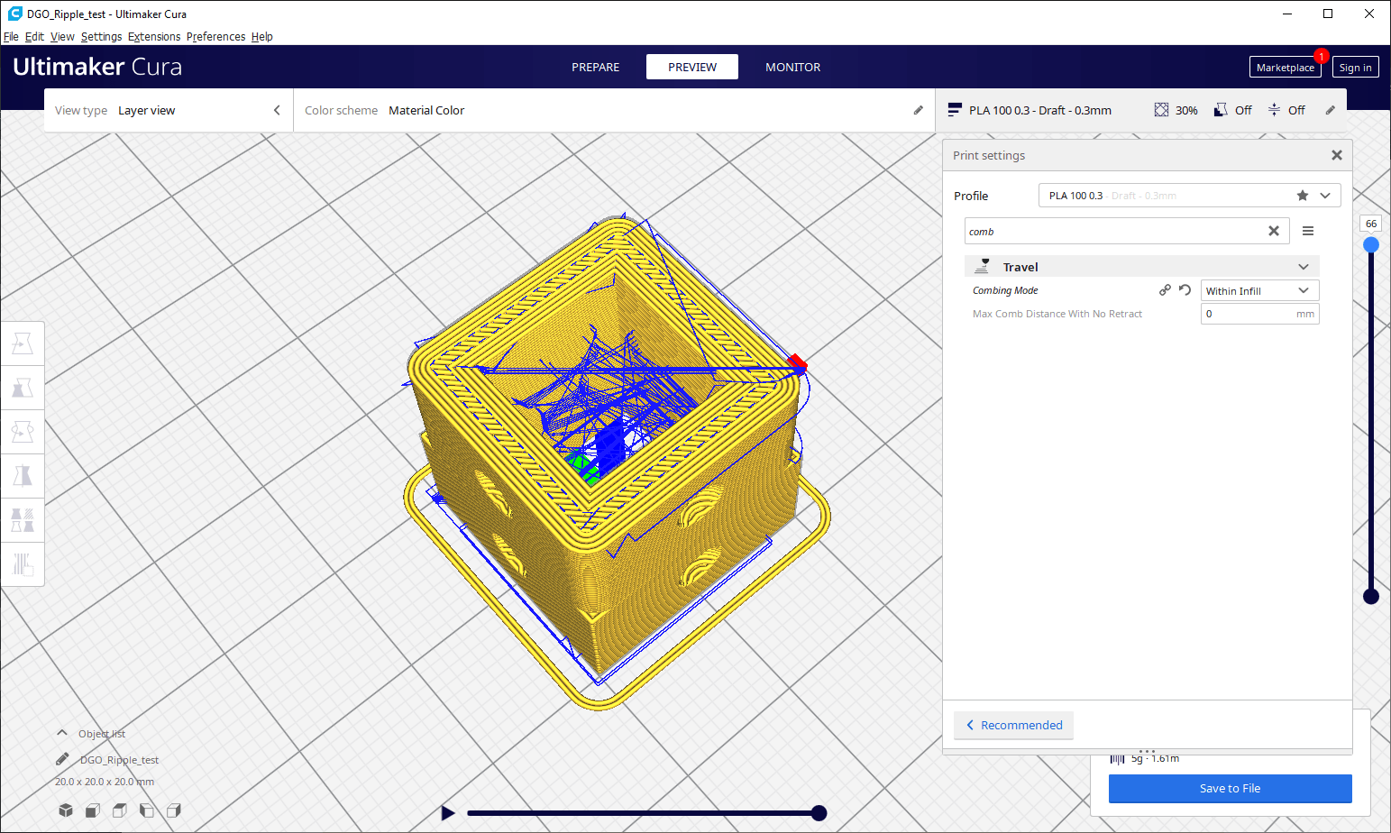
Task: Open Per Model Settings tool
Action: pos(23,520)
